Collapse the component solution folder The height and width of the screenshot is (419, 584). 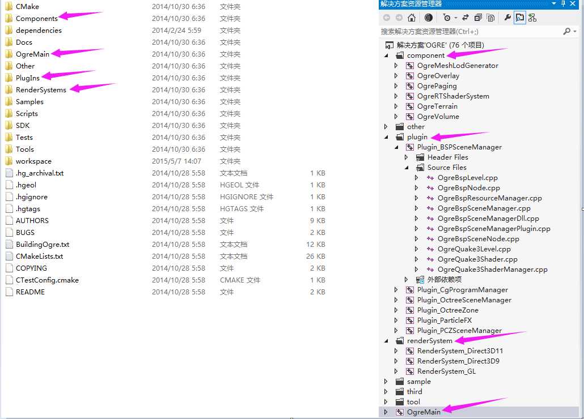pos(386,55)
